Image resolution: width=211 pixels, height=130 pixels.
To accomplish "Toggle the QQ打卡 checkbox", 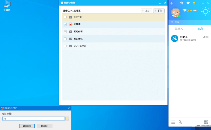I will coord(65,17).
